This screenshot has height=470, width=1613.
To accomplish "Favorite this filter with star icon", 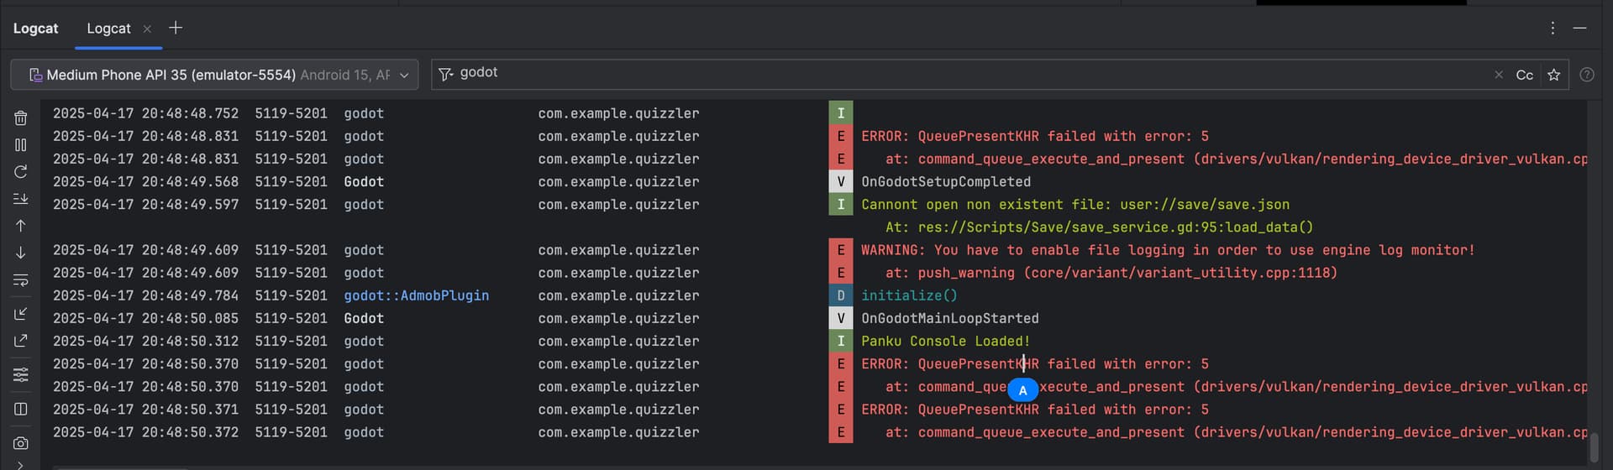I will coord(1554,75).
